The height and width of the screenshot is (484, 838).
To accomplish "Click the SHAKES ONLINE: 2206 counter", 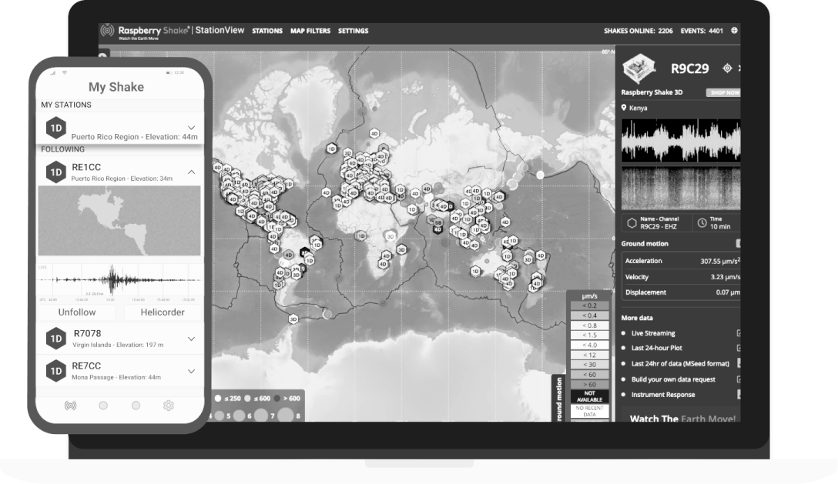I will pyautogui.click(x=638, y=31).
